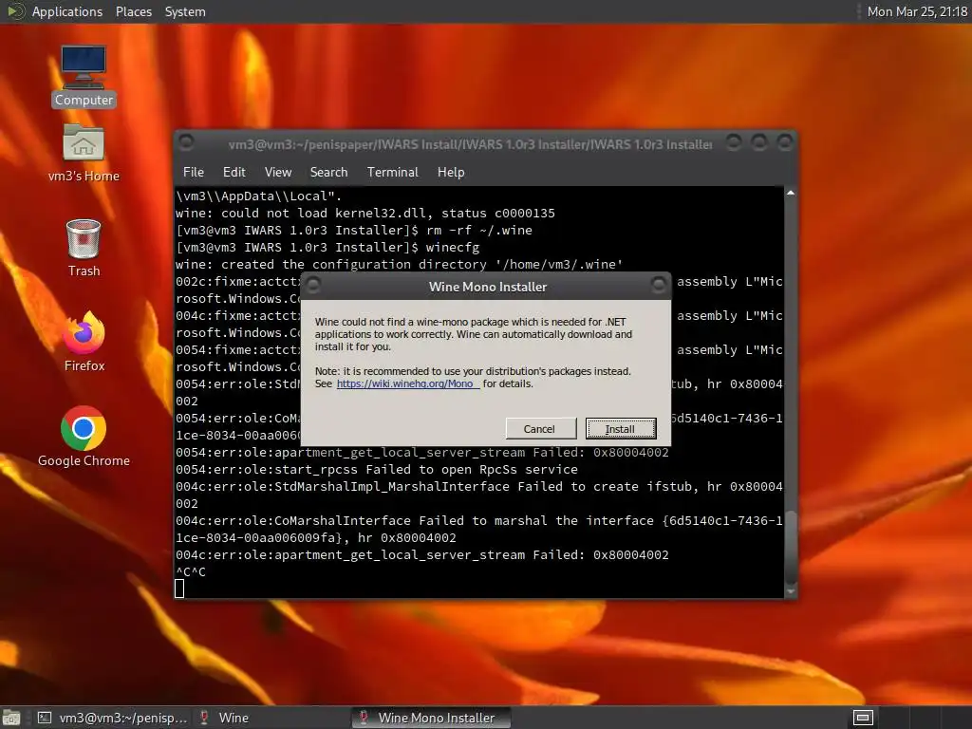Open the System menu

185,11
